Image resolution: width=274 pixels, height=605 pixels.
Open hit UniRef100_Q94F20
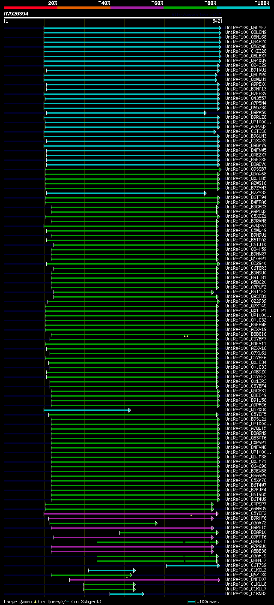coord(246,42)
